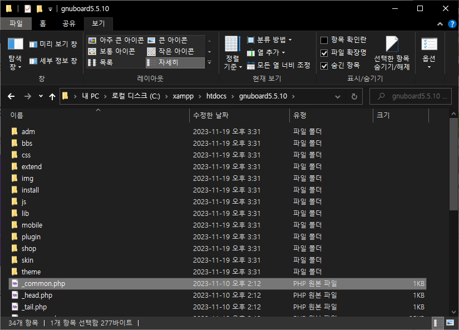459x330 pixels.
Task: Select the plugin folder
Action: point(217,237)
